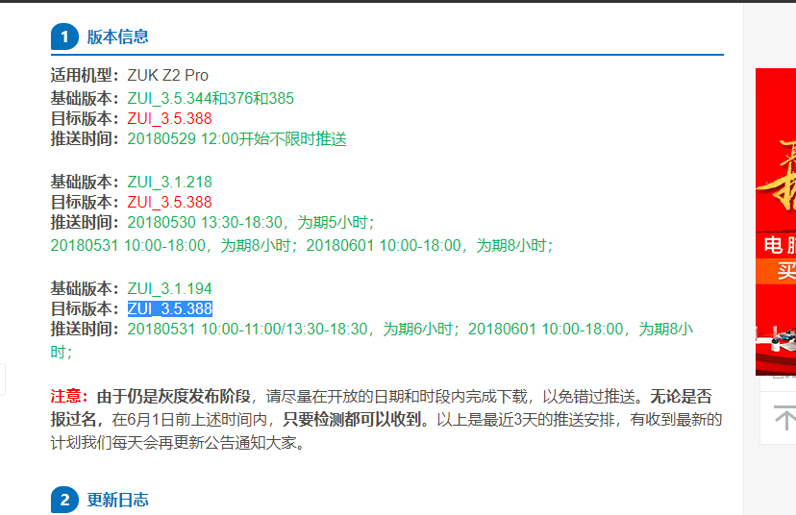Click the 20180530 13:30-18:30 push time
The image size is (796, 515).
[251, 222]
